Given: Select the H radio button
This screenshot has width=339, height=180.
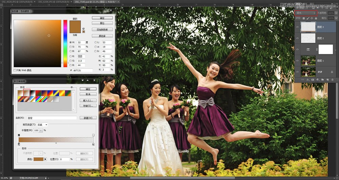Looking at the screenshot, I should point(71,42).
